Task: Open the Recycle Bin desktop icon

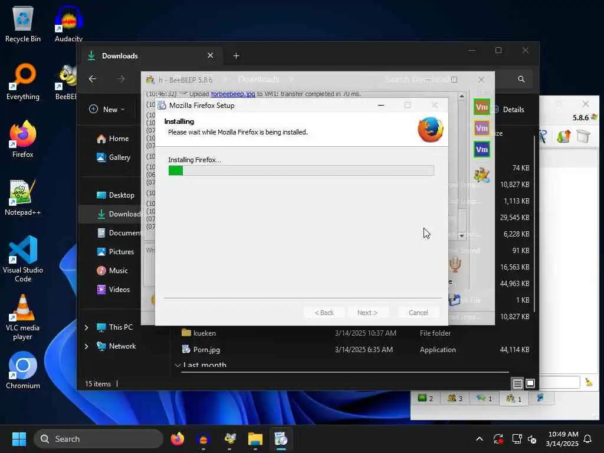Action: 23,24
